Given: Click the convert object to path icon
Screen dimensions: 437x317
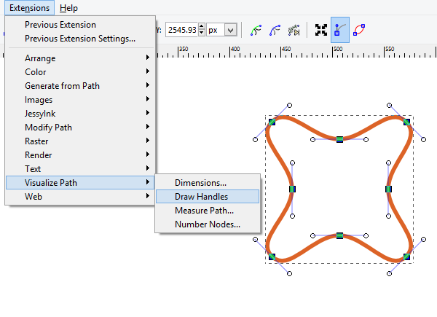Looking at the screenshot, I should [x=256, y=30].
